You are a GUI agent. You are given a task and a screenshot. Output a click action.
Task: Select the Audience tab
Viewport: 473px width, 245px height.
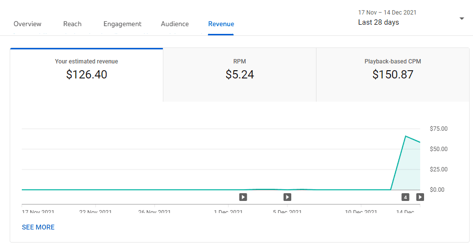point(175,24)
